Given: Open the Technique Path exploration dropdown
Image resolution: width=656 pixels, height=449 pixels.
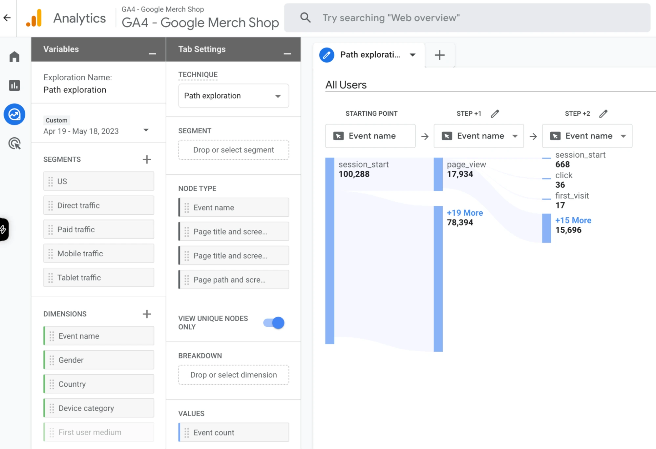Looking at the screenshot, I should click(233, 96).
